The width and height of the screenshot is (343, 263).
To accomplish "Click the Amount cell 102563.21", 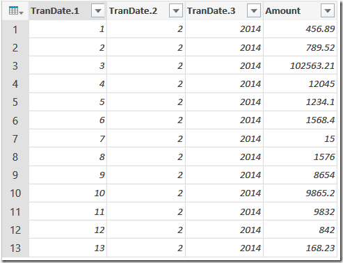I will (300, 65).
